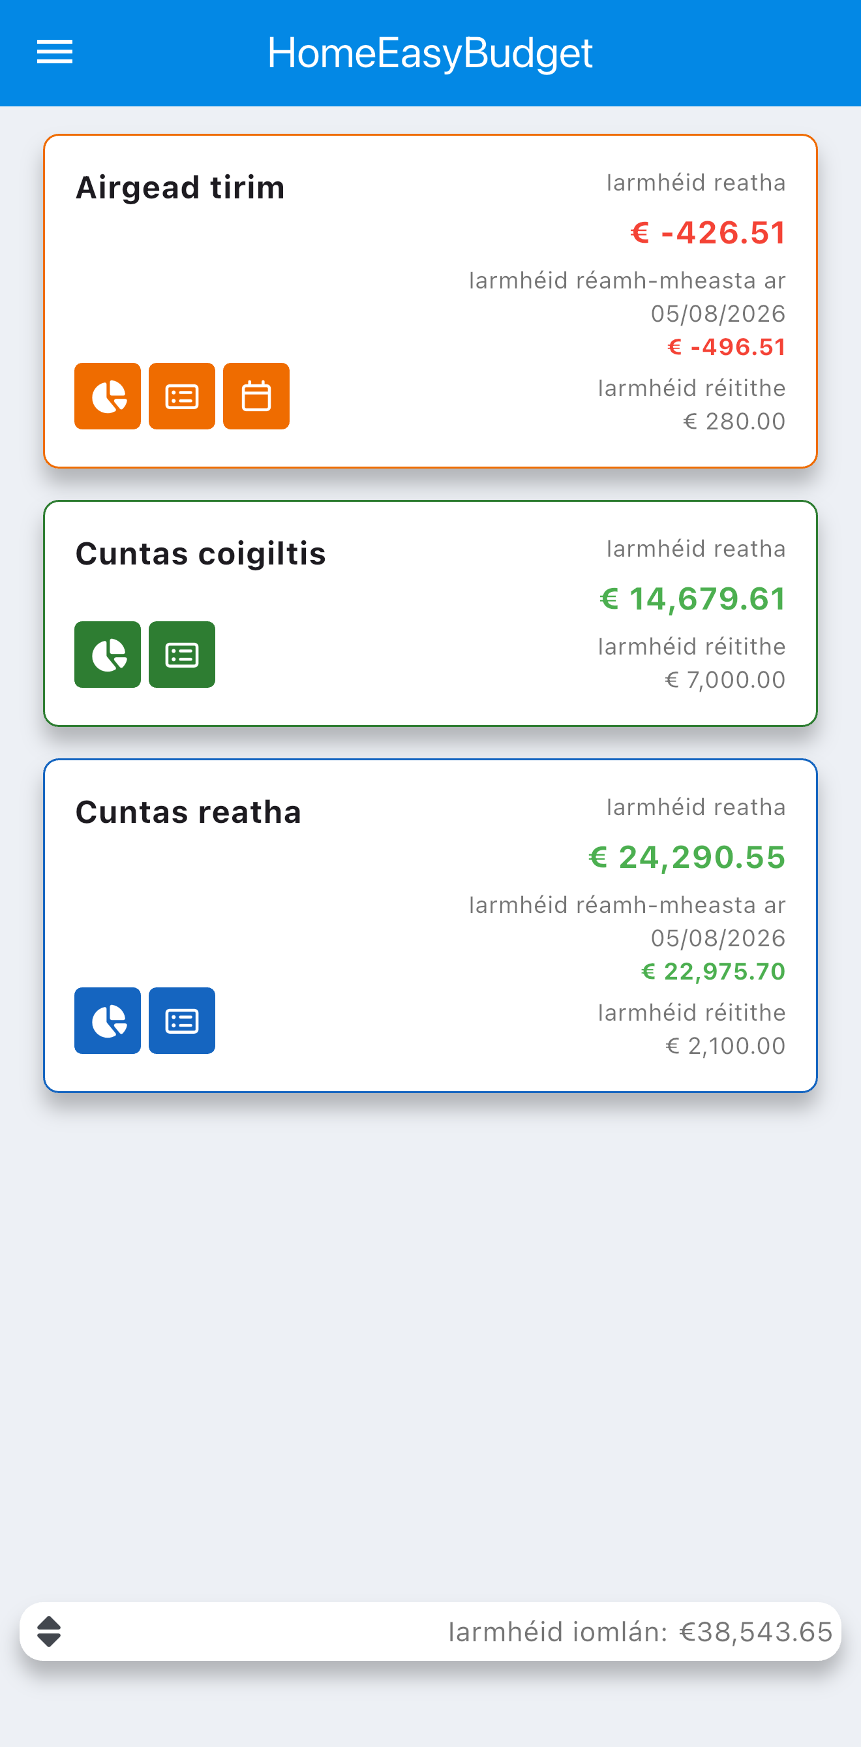Click the € 22,975.70 forecast balance
The width and height of the screenshot is (861, 1747).
tap(713, 972)
